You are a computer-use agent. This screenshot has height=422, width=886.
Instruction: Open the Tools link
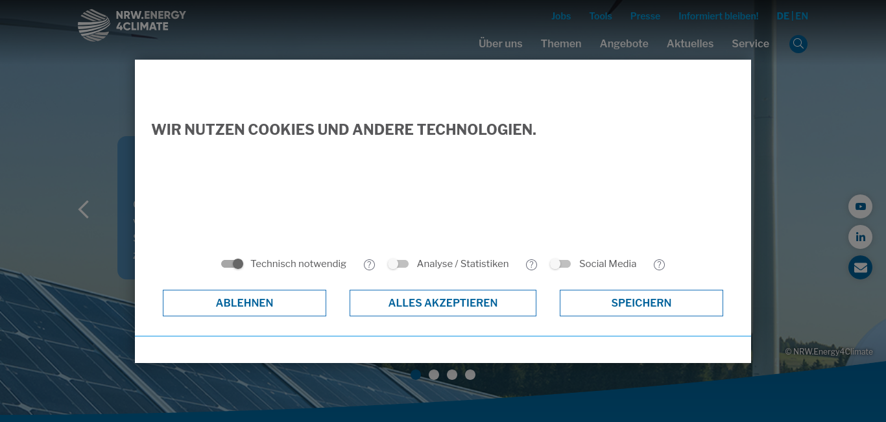[601, 16]
